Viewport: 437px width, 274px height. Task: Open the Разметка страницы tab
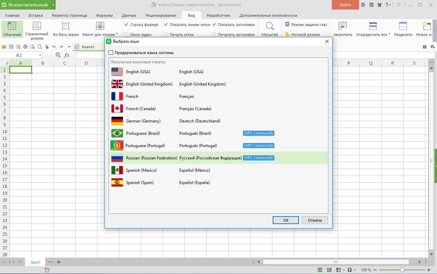[69, 15]
